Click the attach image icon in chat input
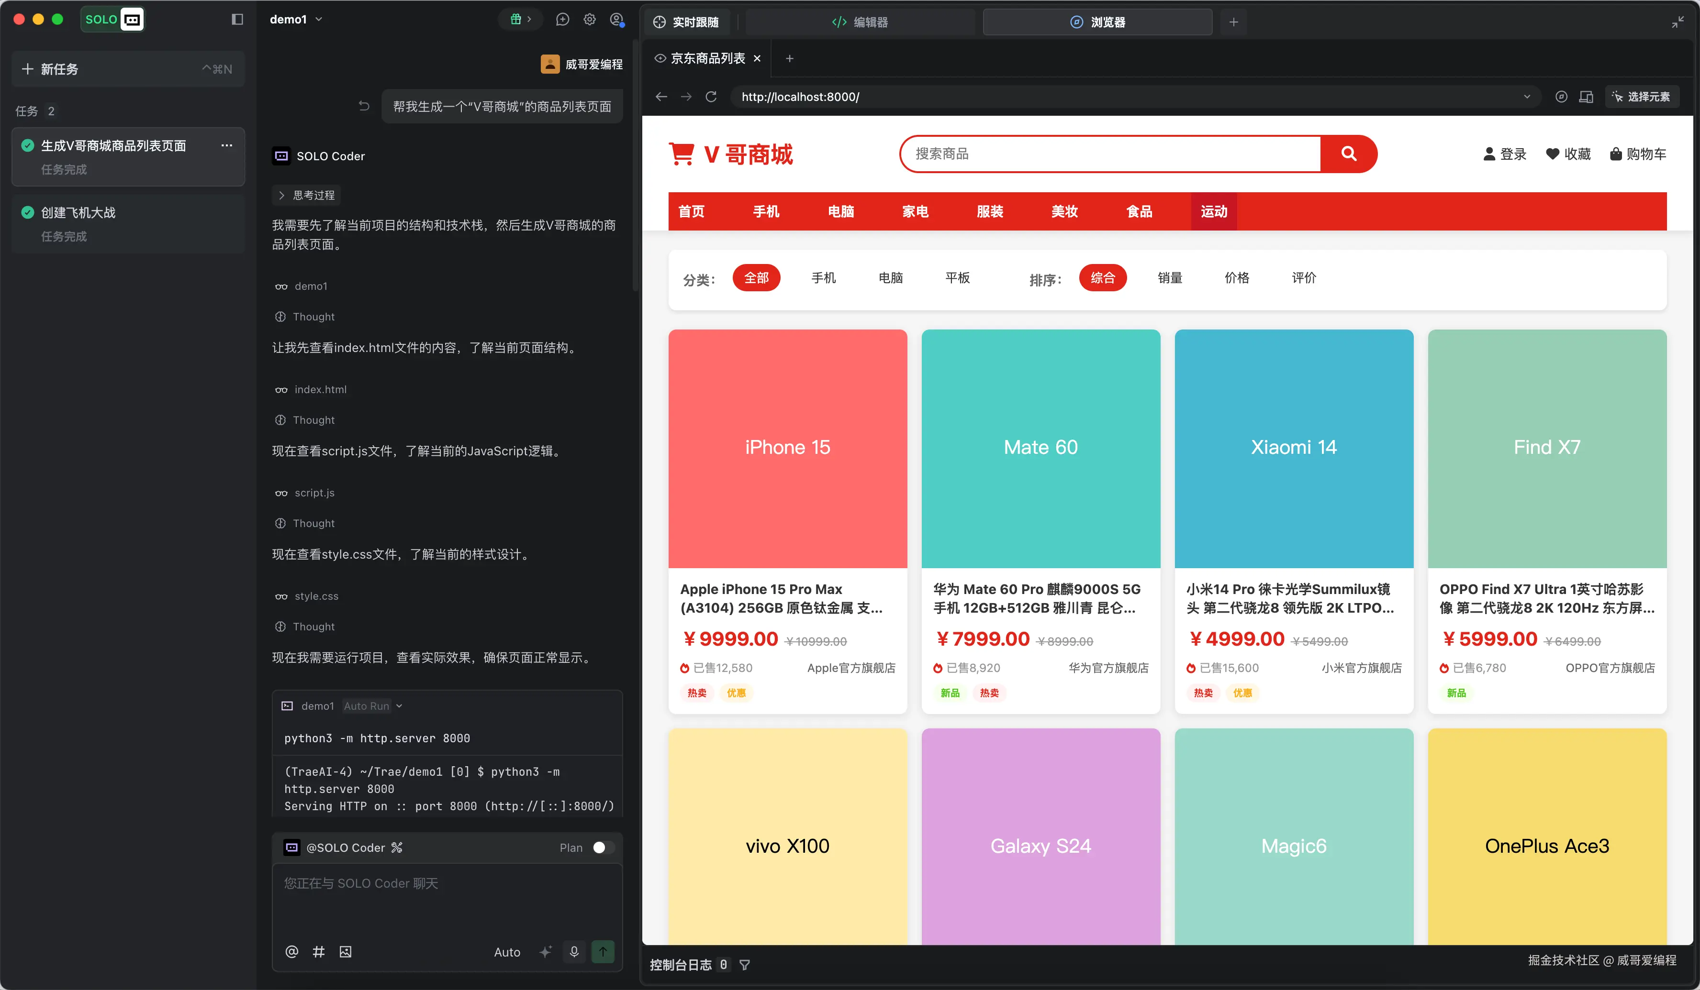This screenshot has height=990, width=1700. [x=346, y=952]
